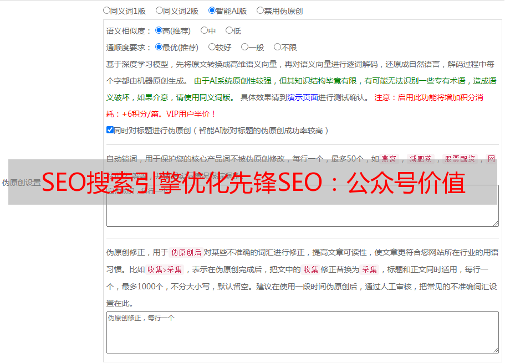Grab the 伪原创修正 textarea resize handle

[x=496, y=350]
